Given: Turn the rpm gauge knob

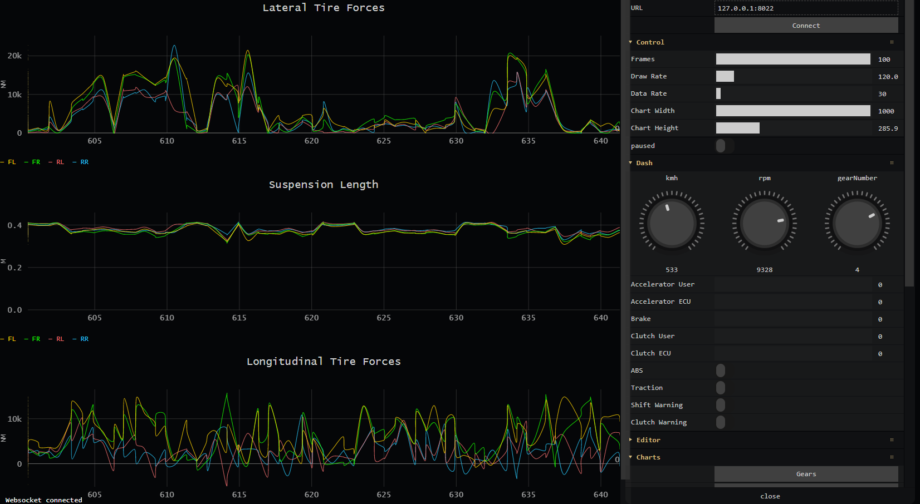Looking at the screenshot, I should [765, 223].
